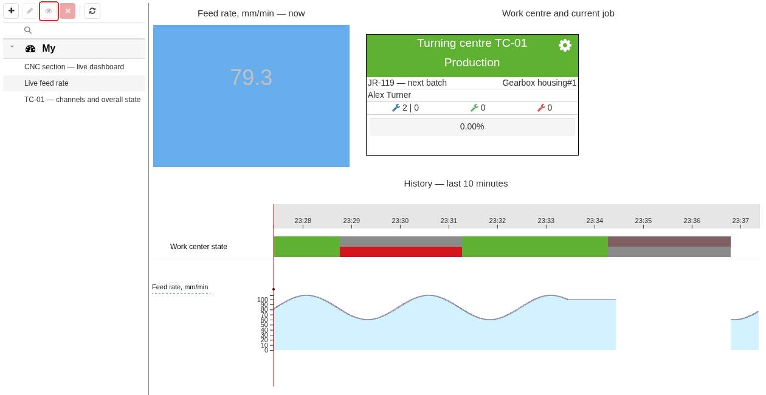
Task: Click the Production state label
Action: [472, 63]
